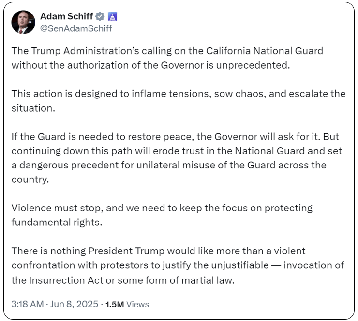
Task: Click the phrase 'Insurrection Act'
Action: (x=66, y=280)
